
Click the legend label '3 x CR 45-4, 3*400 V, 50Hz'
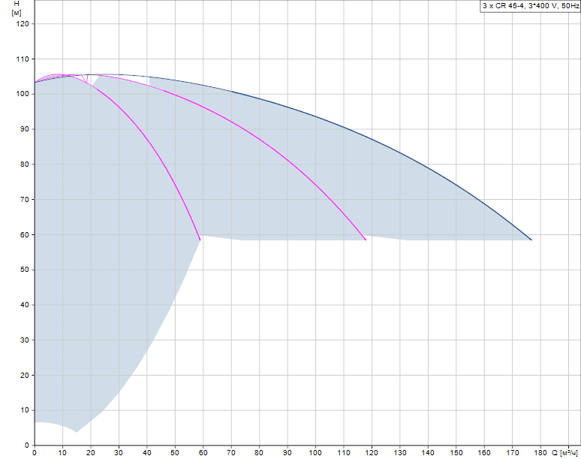click(531, 6)
